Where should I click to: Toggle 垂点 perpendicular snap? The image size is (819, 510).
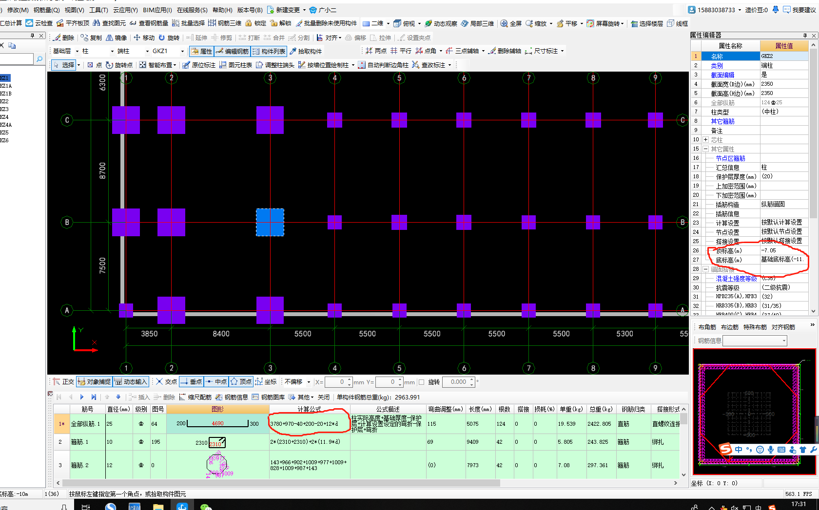[191, 381]
